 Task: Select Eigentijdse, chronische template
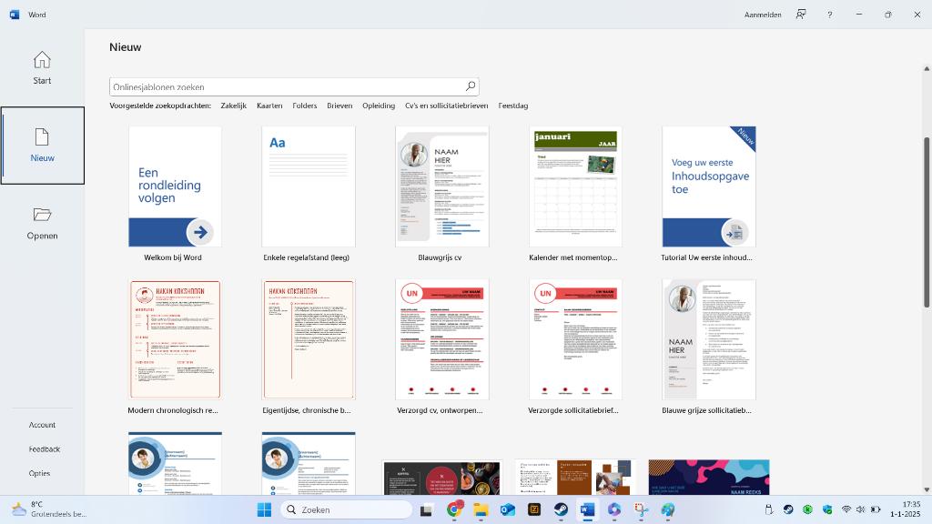pyautogui.click(x=309, y=340)
